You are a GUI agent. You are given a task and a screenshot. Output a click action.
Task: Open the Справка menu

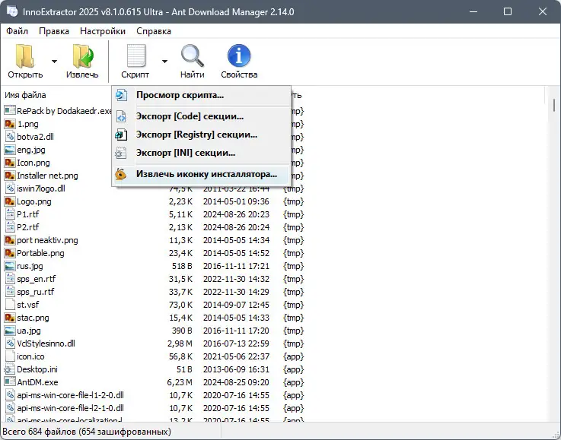coord(154,31)
